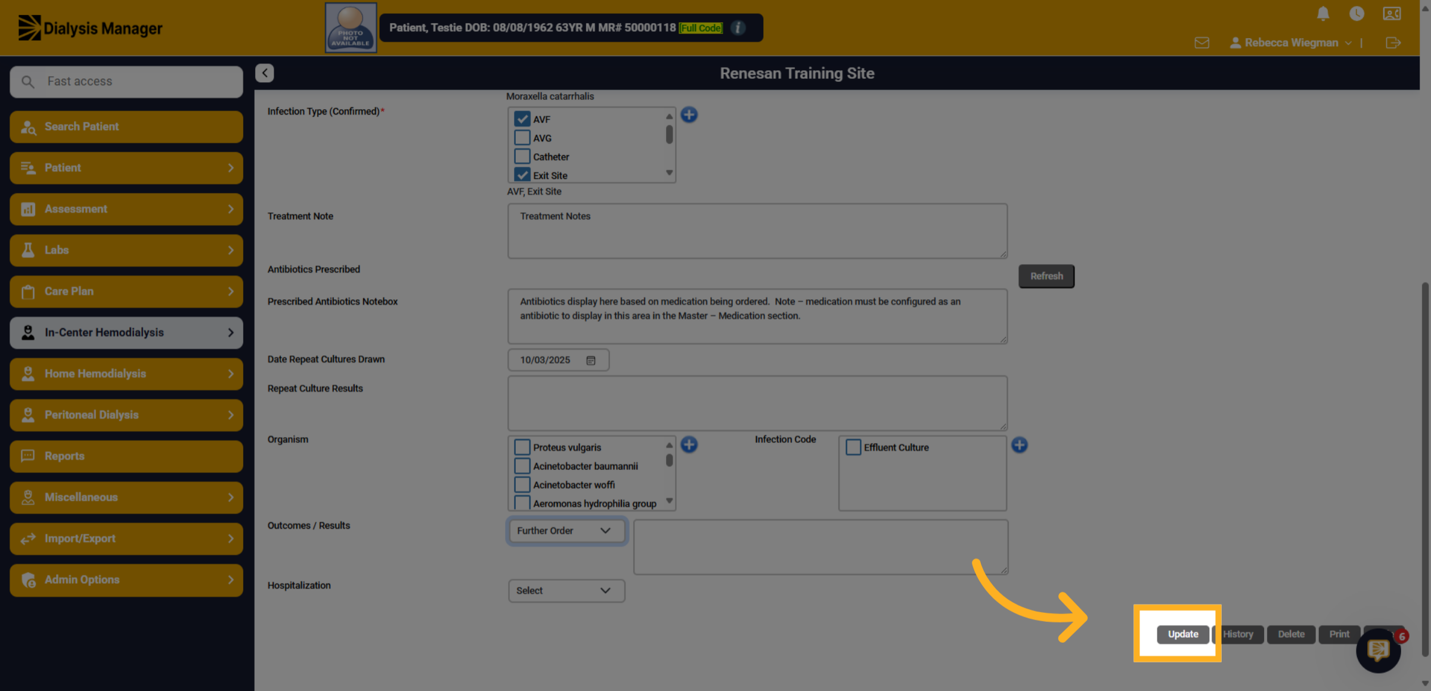Click the logout icon
The image size is (1431, 691).
tap(1393, 42)
